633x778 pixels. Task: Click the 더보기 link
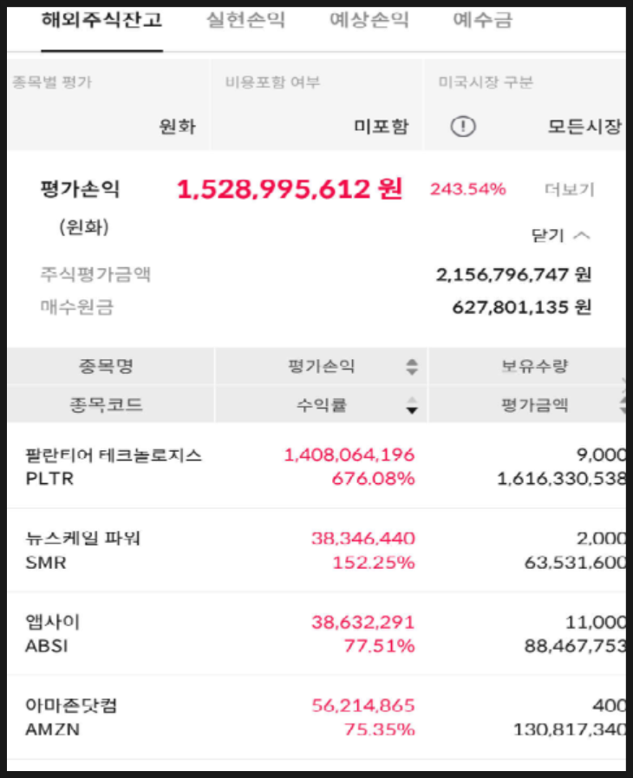point(569,189)
